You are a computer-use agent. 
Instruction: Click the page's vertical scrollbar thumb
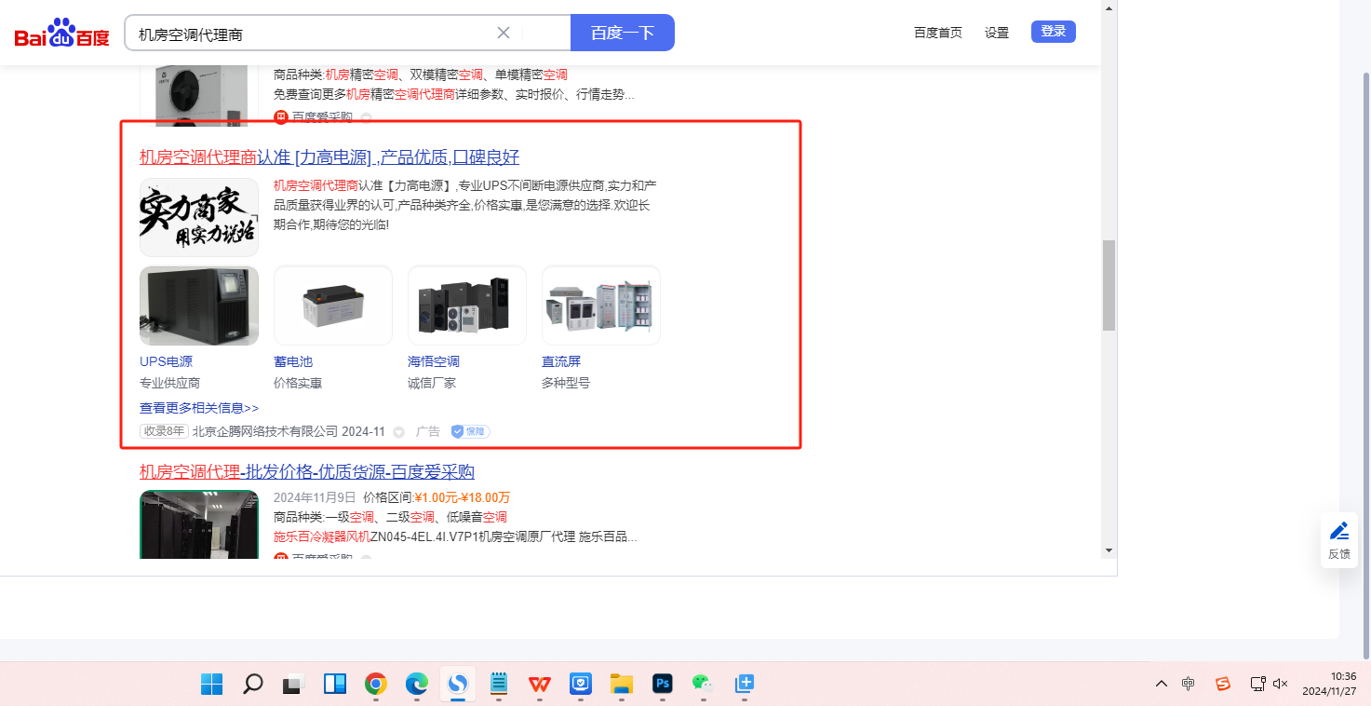point(1109,285)
